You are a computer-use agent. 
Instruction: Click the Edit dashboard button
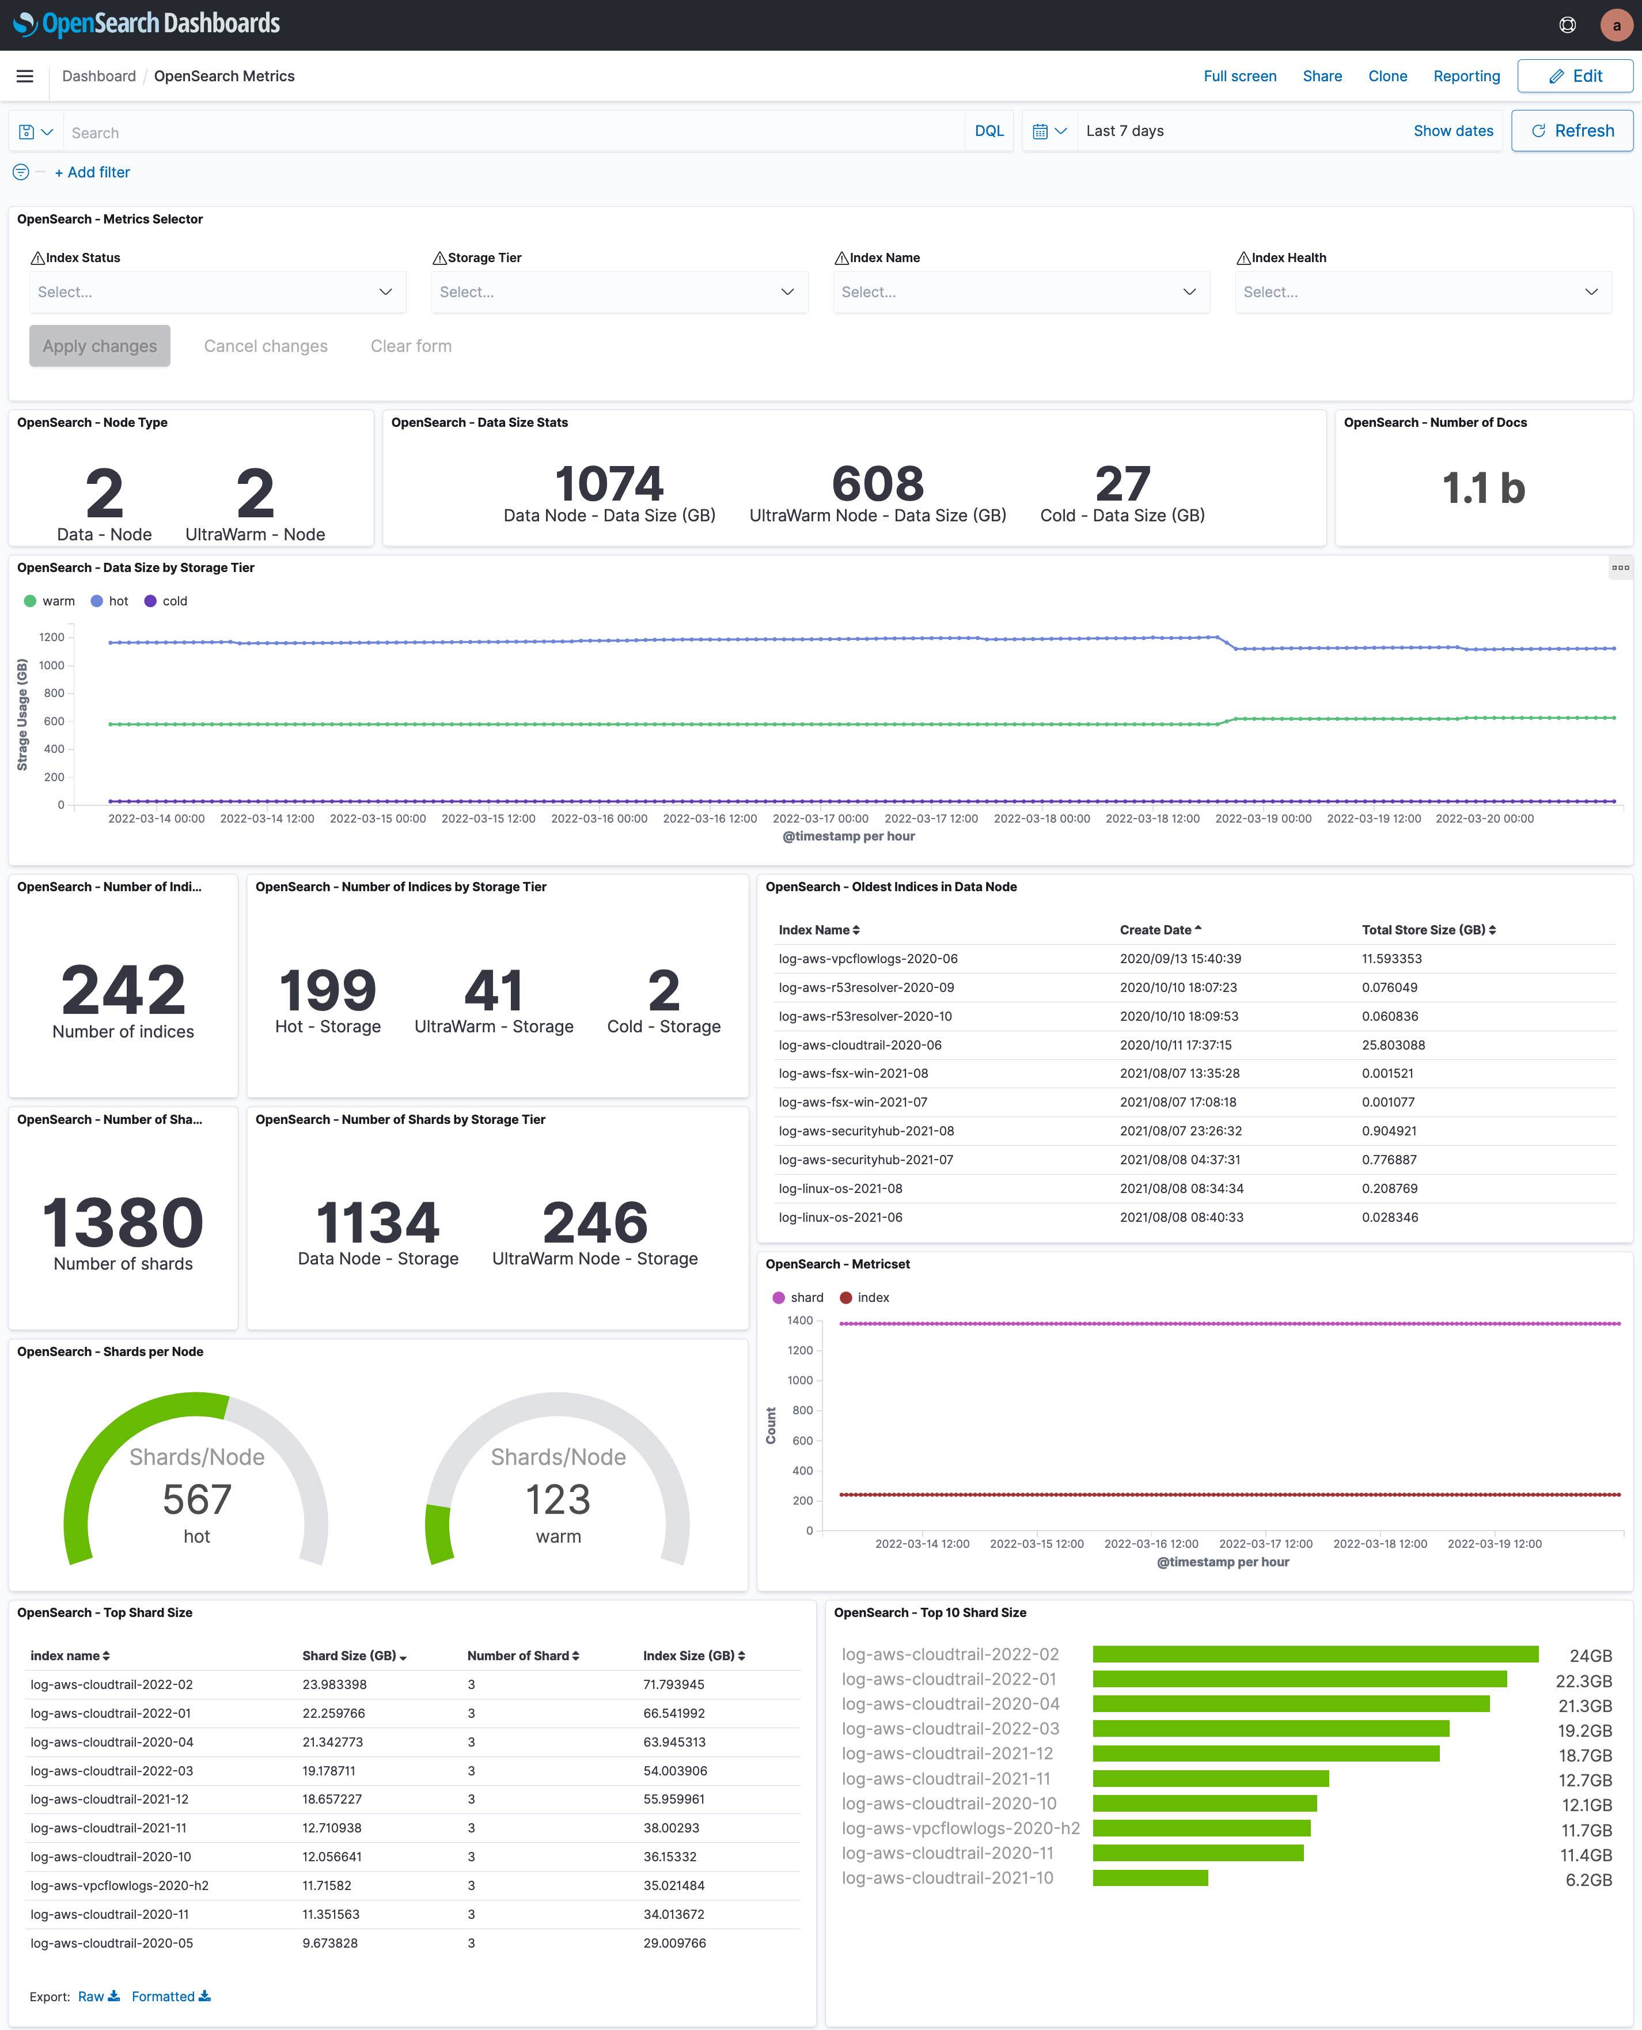(1575, 75)
